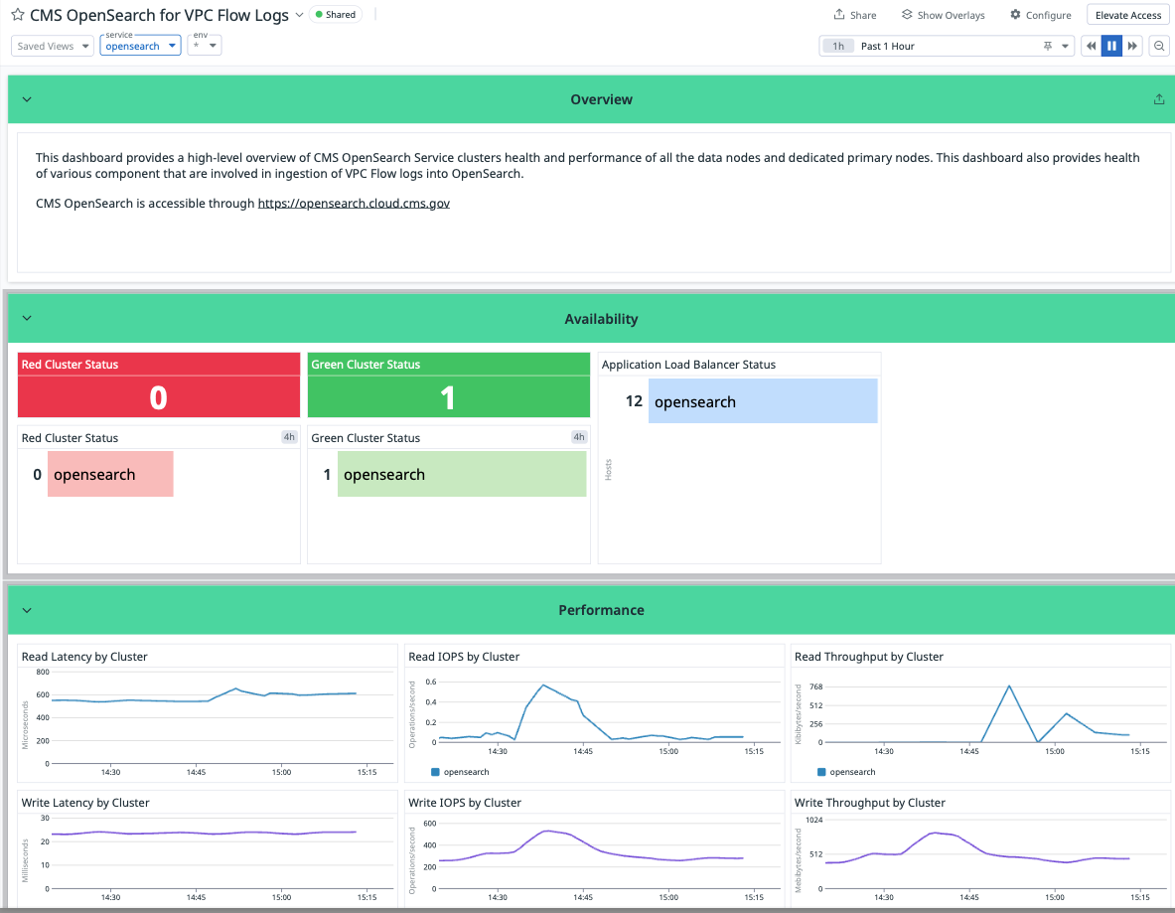Click the Application Load Balancer Status title
This screenshot has height=913, width=1175.
[688, 365]
